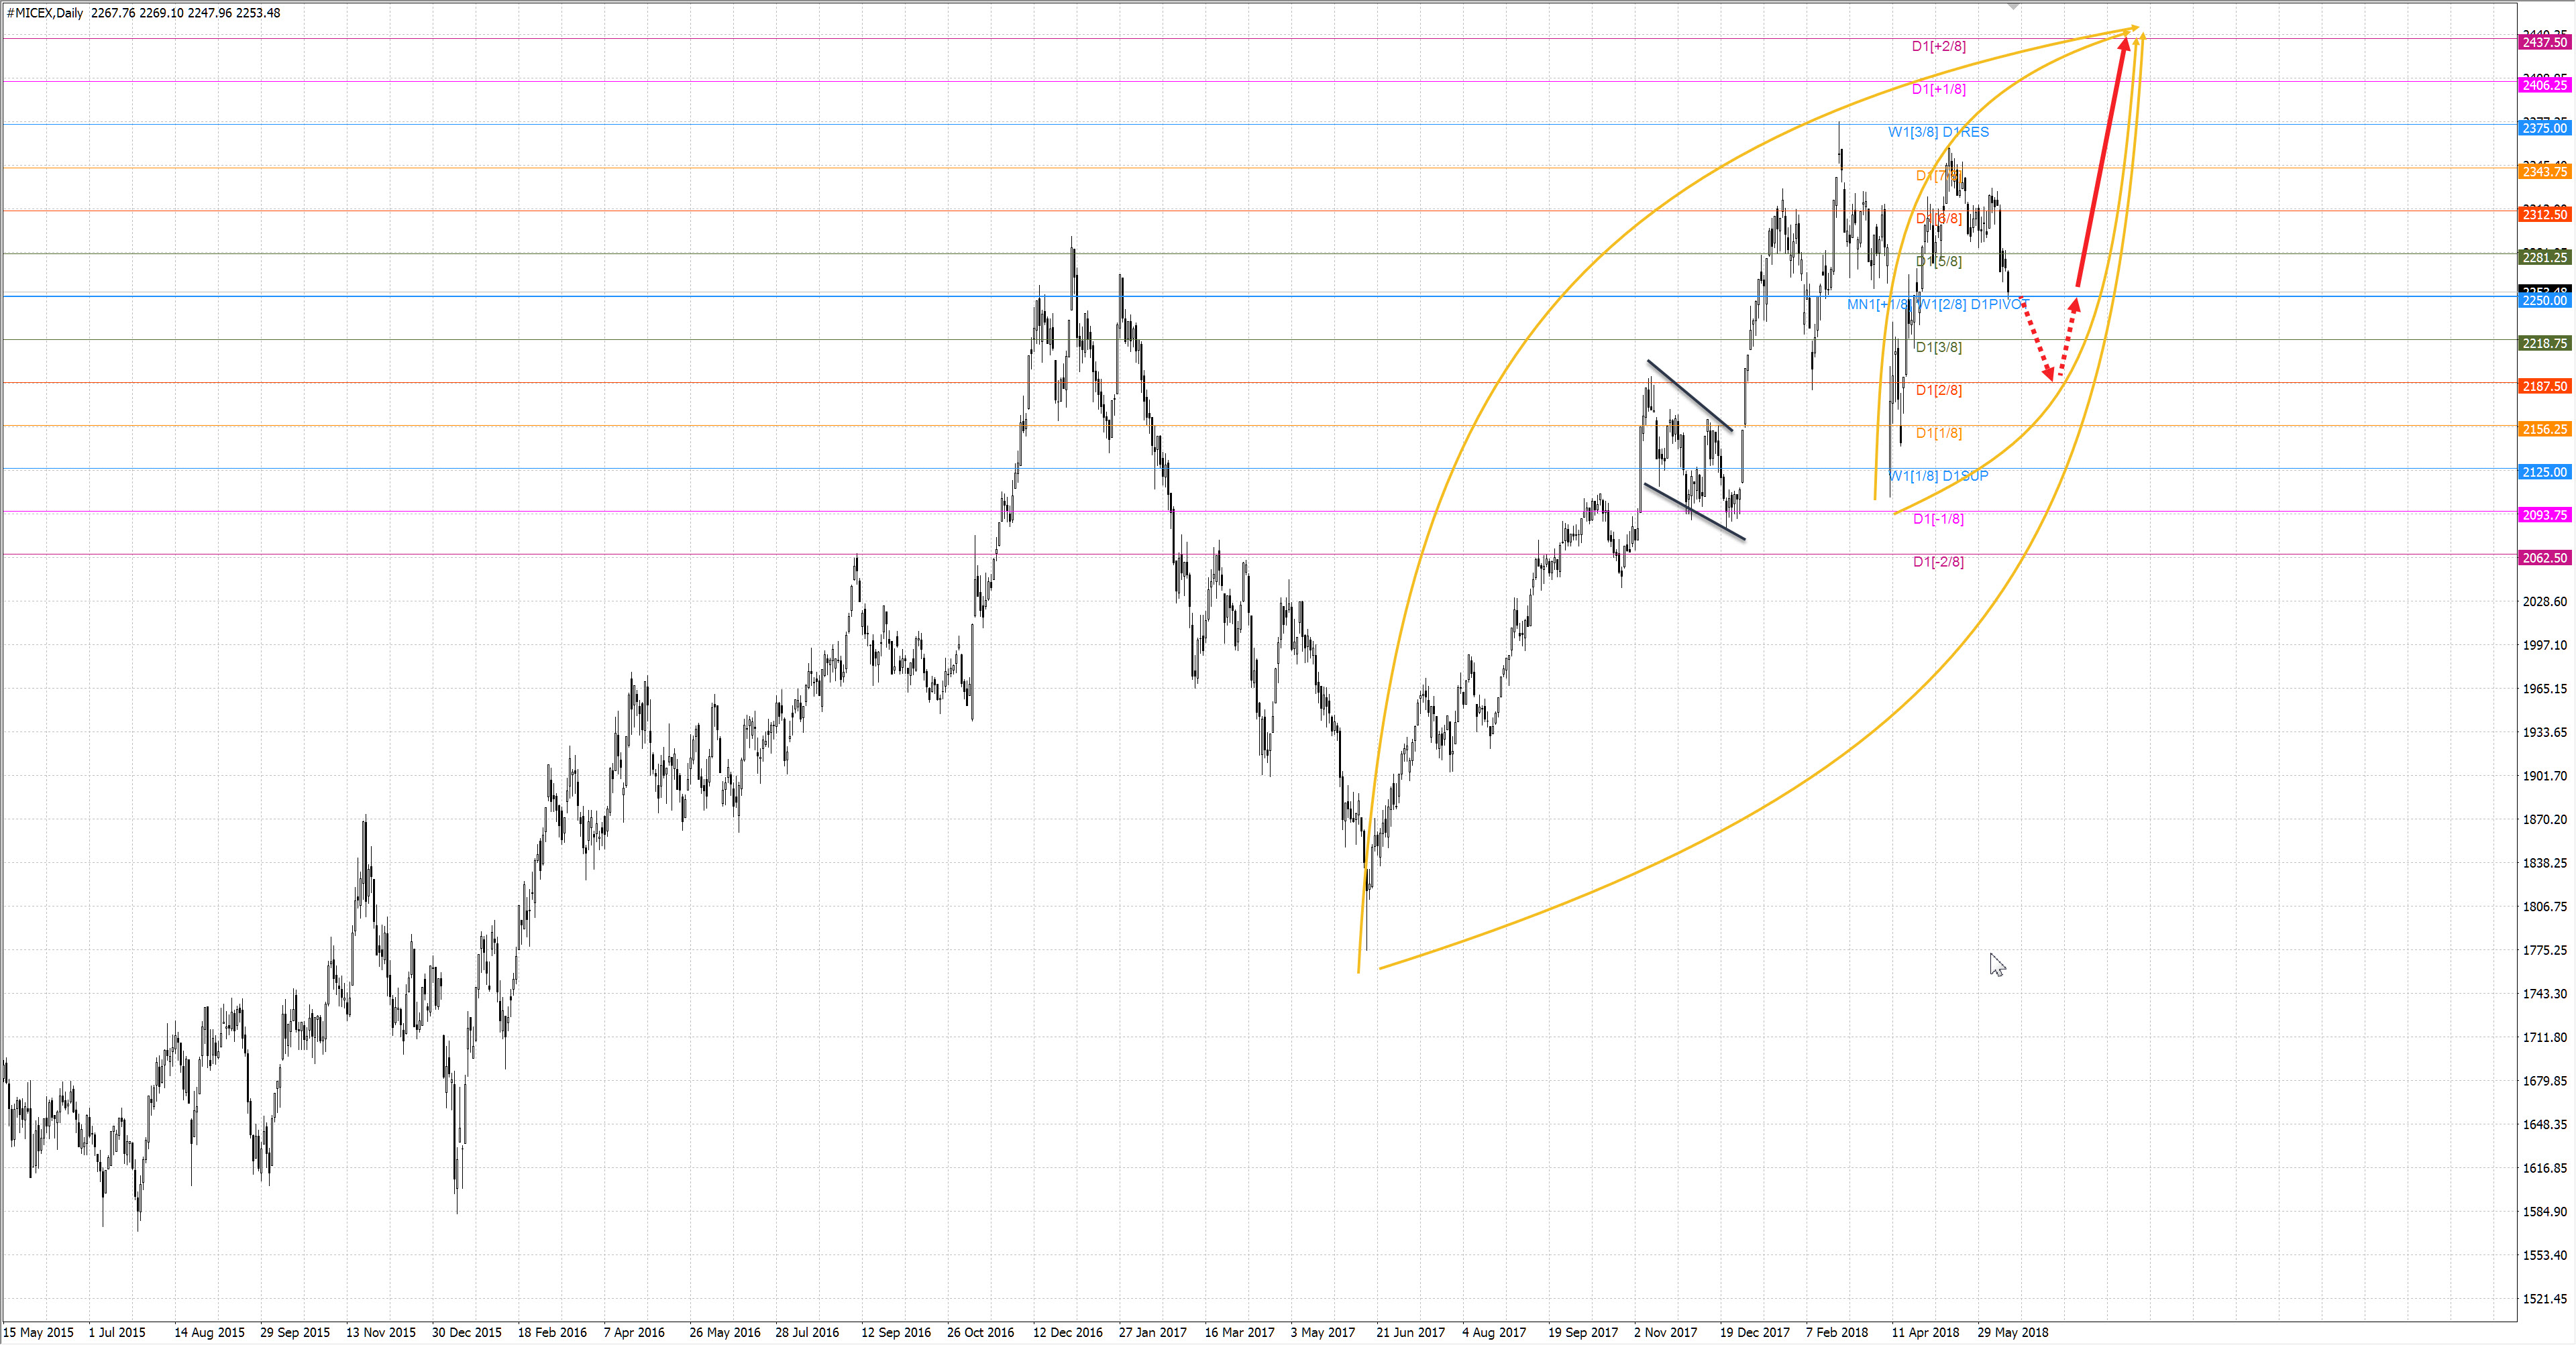2576x1345 pixels.
Task: Click the blue 2375.00 price tag
Action: 2544,128
